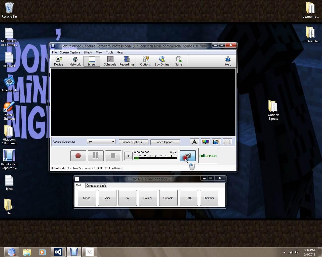Image resolution: width=322 pixels, height=257 pixels.
Task: Click the audio level meter
Action: [155, 158]
